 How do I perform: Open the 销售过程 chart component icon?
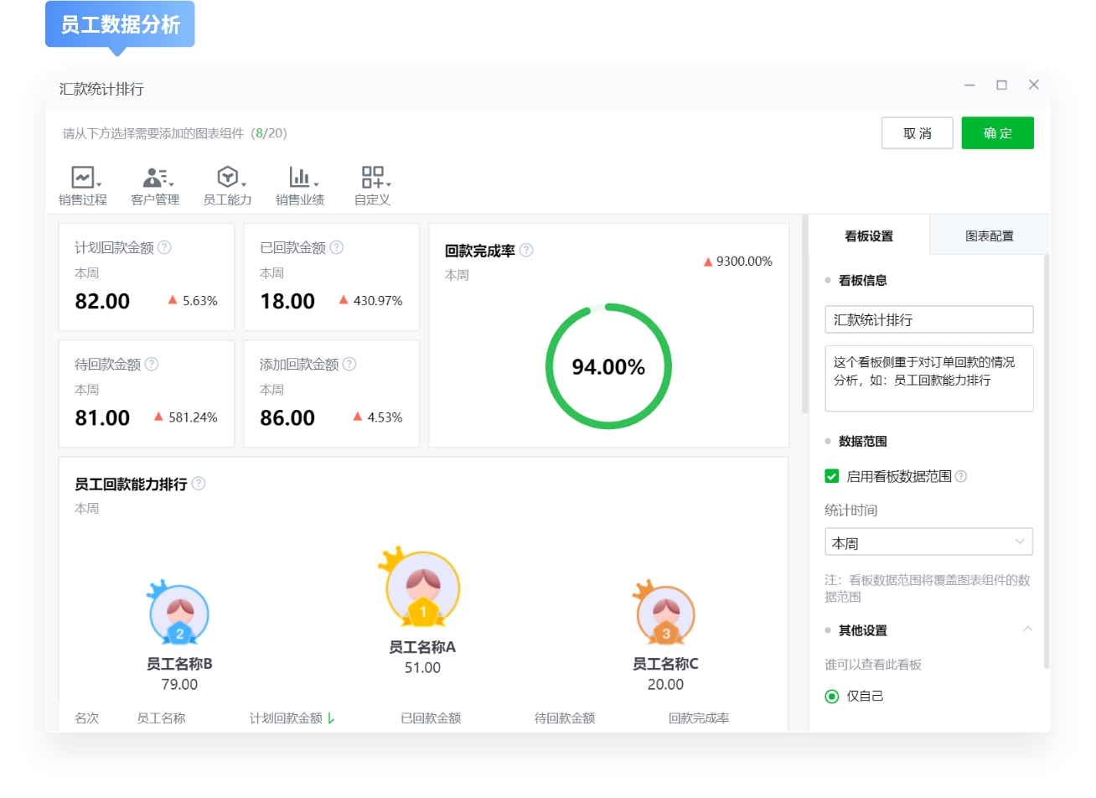pos(81,177)
